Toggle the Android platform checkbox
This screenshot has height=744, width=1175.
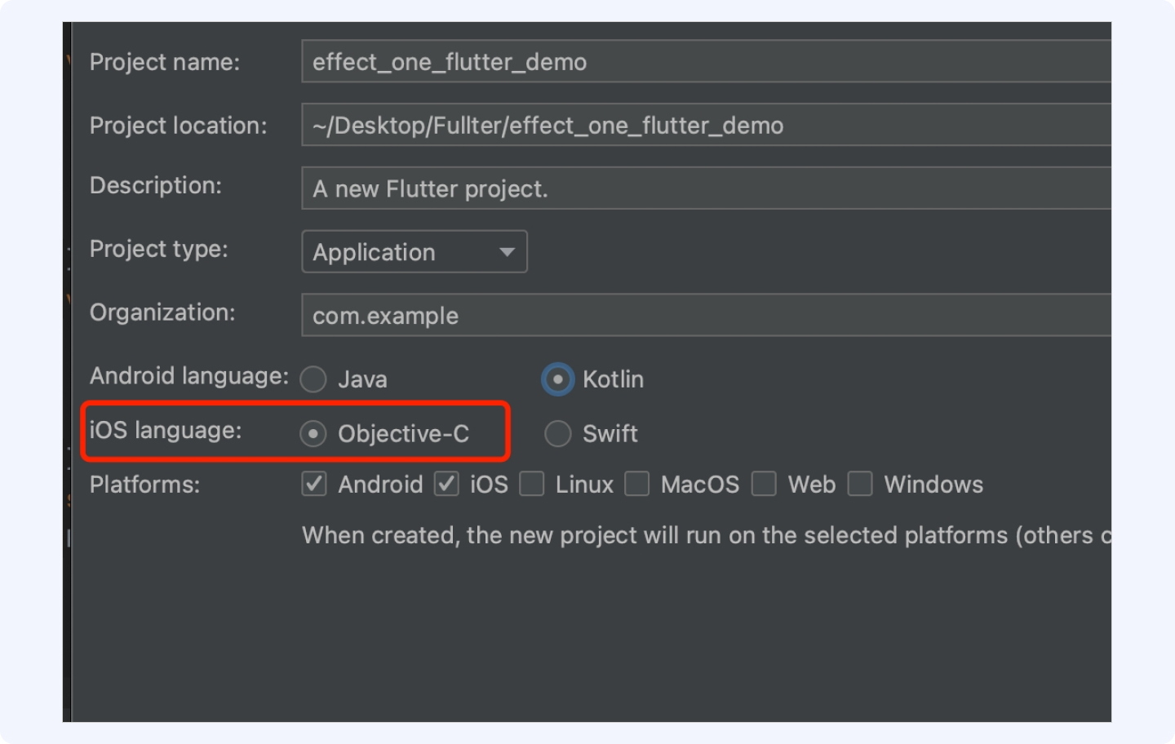(314, 484)
